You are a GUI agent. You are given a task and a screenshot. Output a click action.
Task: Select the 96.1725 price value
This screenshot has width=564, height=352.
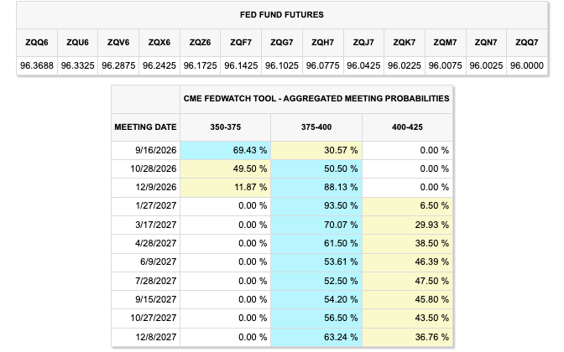tap(200, 65)
